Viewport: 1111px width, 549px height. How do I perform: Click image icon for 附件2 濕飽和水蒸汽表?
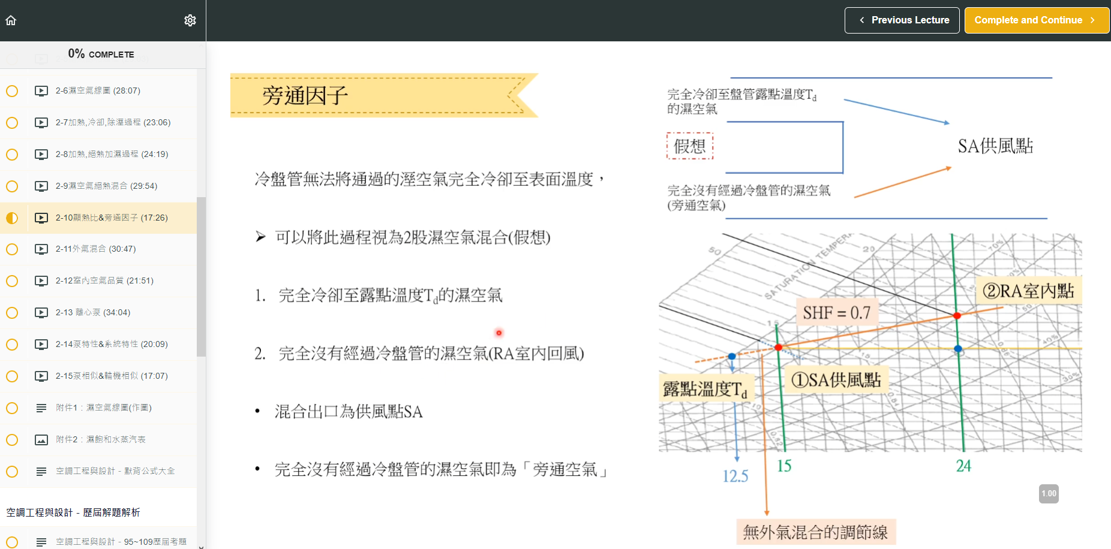[x=41, y=440]
